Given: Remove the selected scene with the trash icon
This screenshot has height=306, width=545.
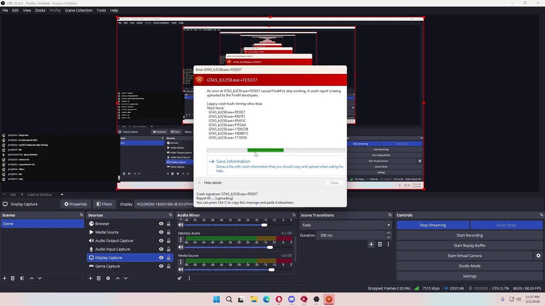Looking at the screenshot, I should coord(13,278).
